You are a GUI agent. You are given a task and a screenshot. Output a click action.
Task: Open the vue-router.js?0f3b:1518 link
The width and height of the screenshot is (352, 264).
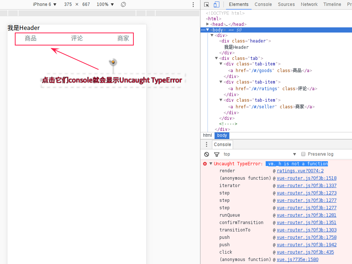coord(307,178)
